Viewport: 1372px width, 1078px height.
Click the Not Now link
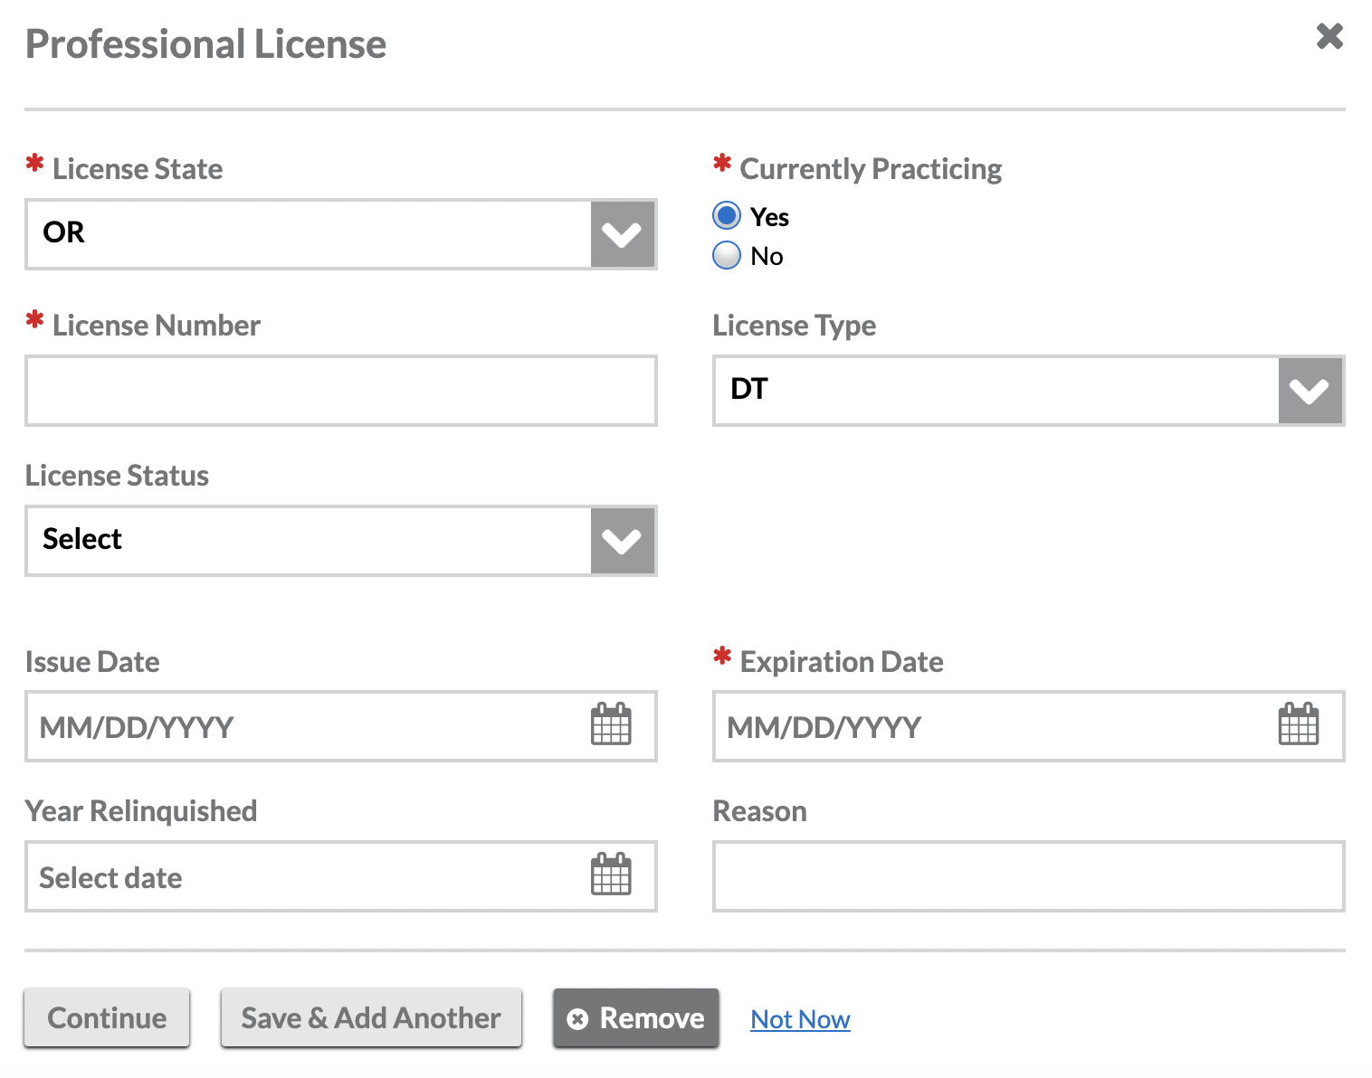pos(800,1020)
